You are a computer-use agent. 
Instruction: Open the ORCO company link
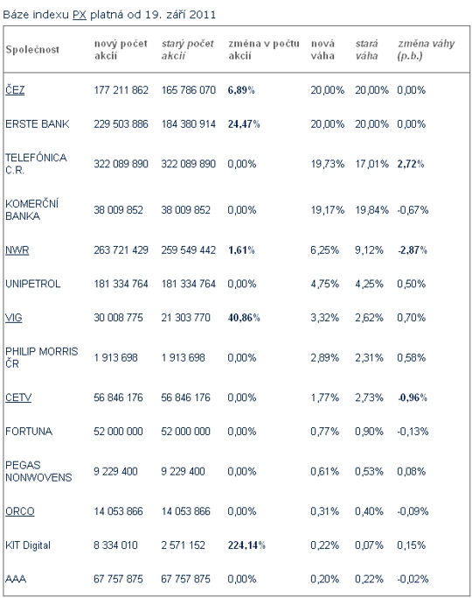click(20, 511)
